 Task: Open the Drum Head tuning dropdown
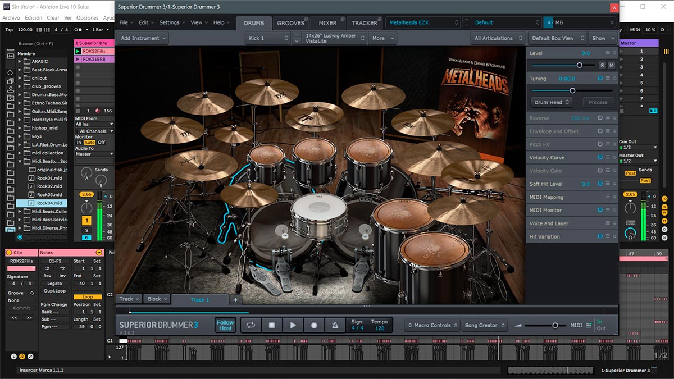click(552, 102)
